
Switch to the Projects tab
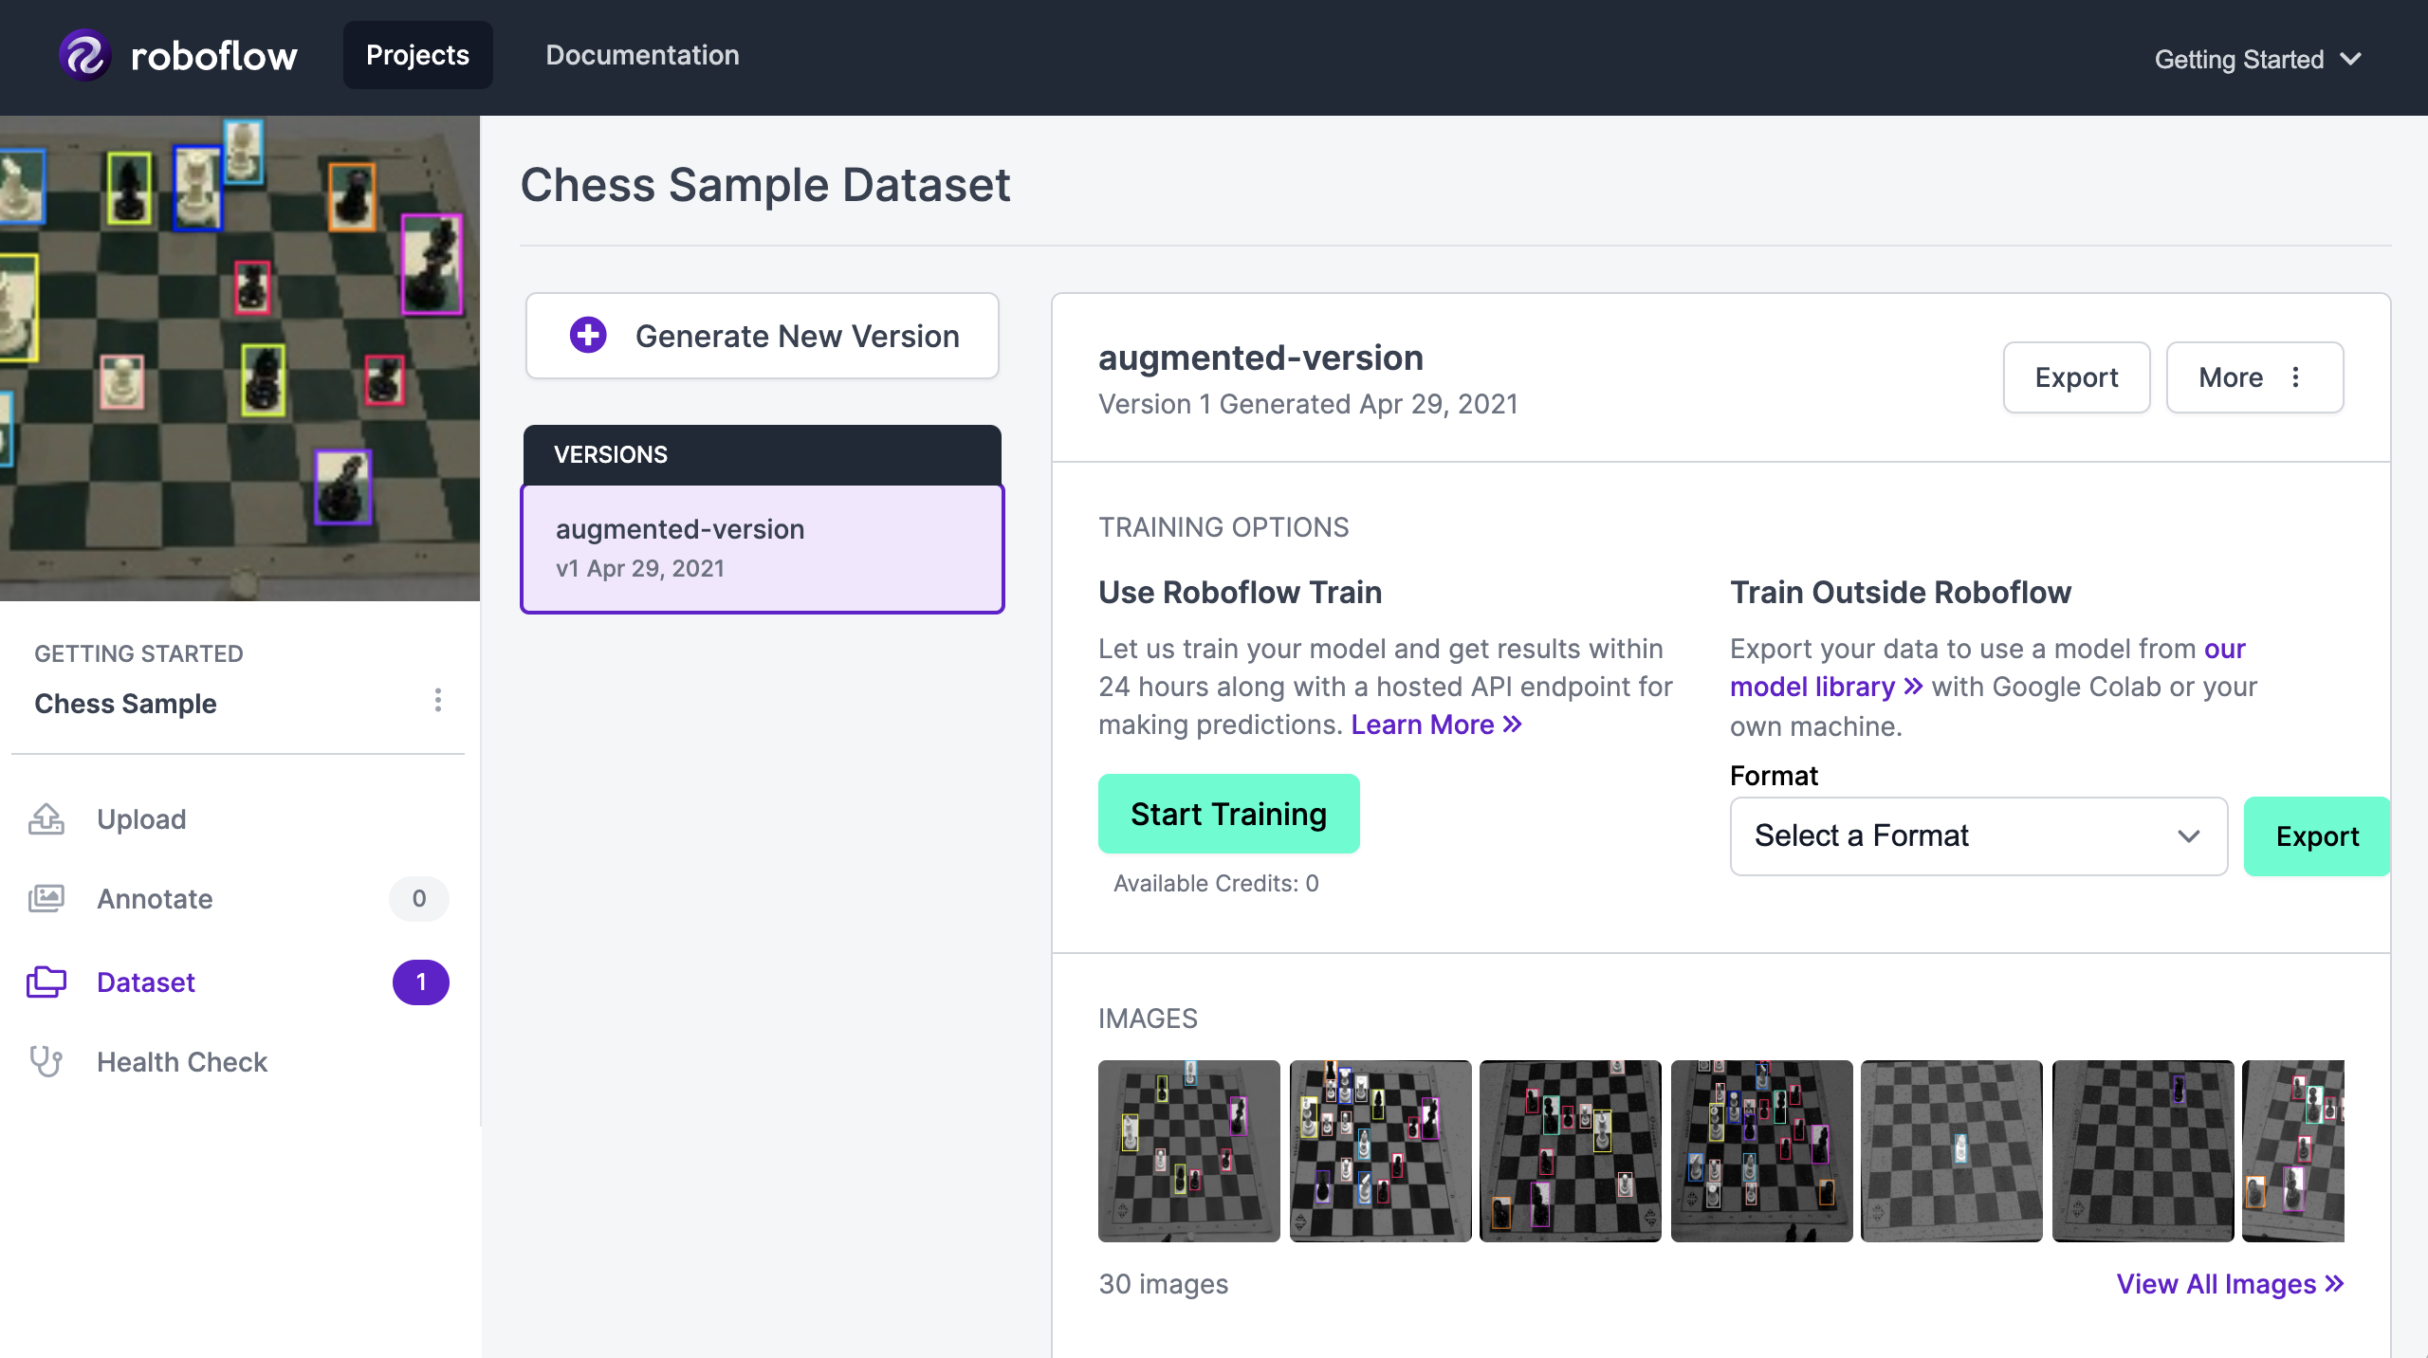point(417,54)
